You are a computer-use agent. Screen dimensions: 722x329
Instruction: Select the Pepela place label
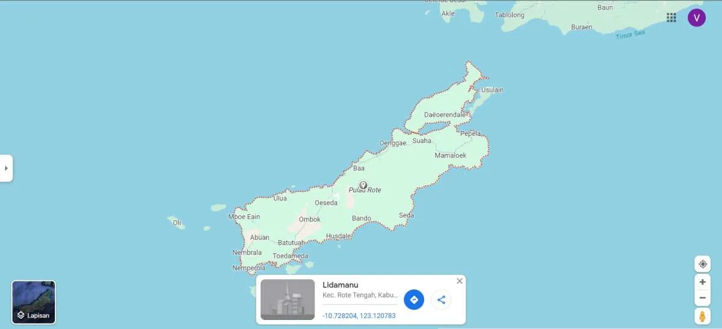click(471, 134)
